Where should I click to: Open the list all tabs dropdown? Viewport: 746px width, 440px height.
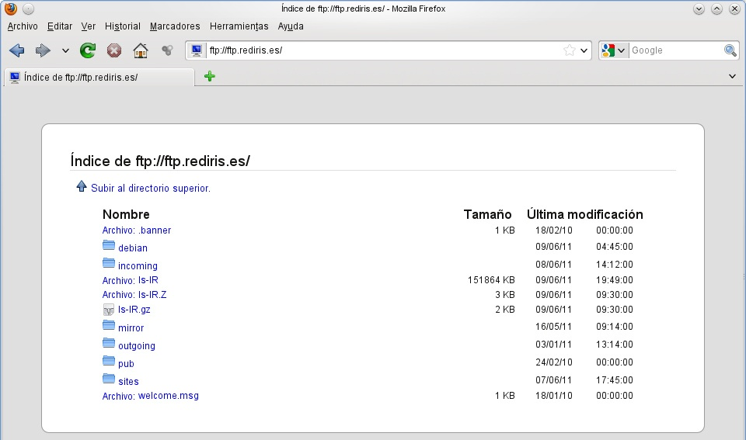(x=732, y=76)
